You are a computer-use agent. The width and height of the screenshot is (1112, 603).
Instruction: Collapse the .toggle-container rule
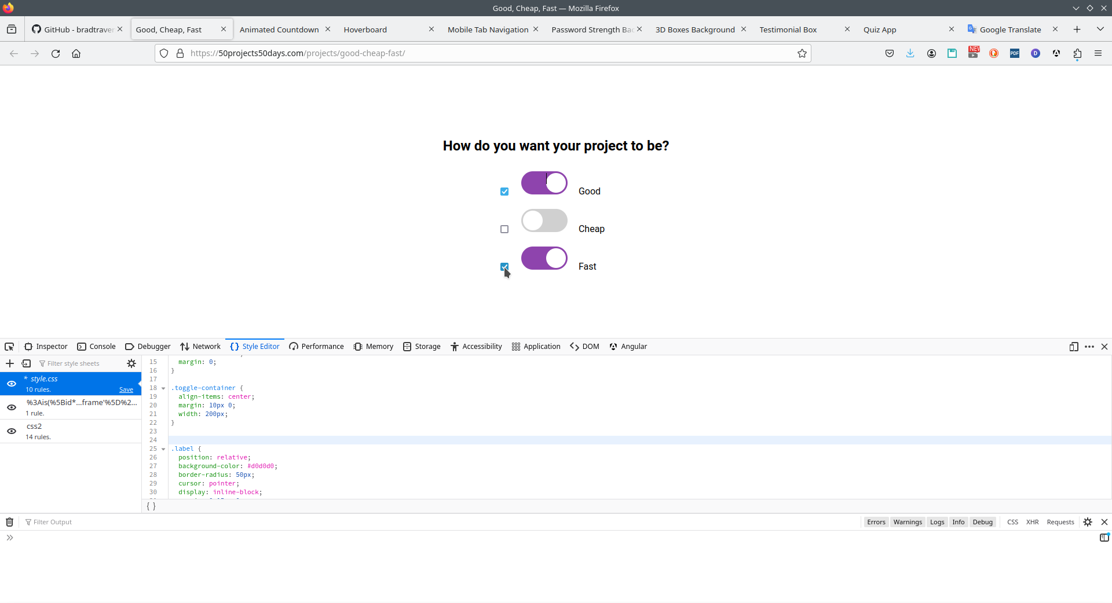point(163,388)
